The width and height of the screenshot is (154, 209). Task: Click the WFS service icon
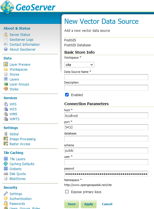point(6,104)
